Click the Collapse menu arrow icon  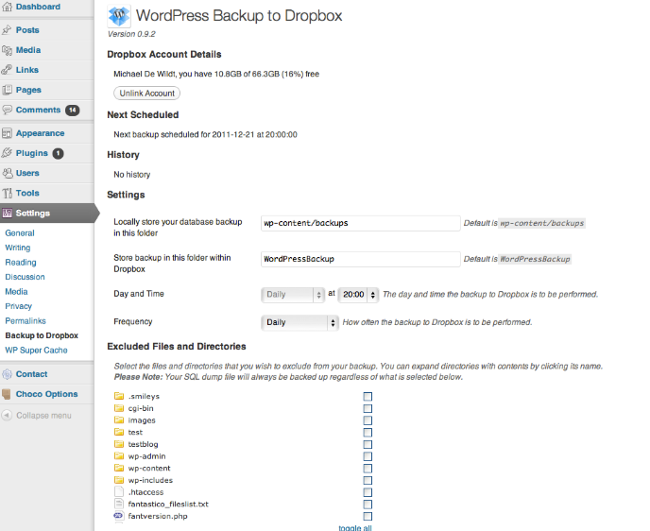click(x=7, y=416)
